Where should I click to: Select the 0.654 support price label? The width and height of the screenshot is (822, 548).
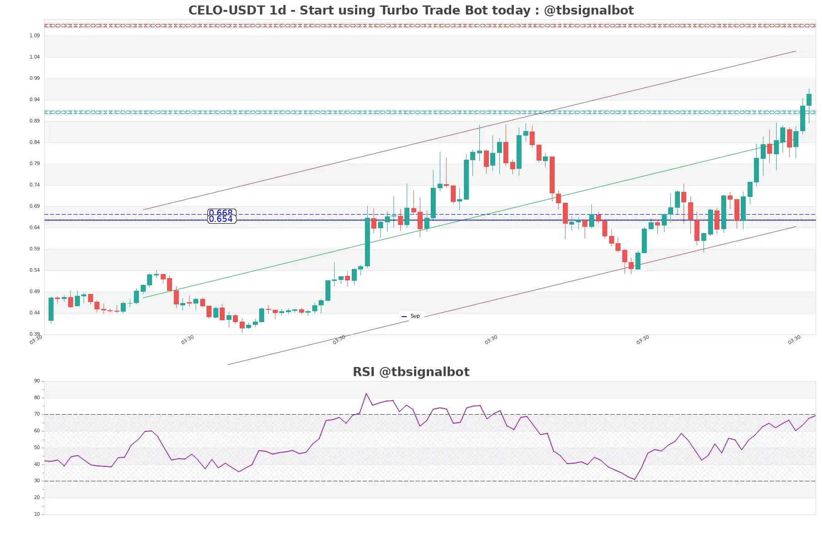click(x=221, y=219)
